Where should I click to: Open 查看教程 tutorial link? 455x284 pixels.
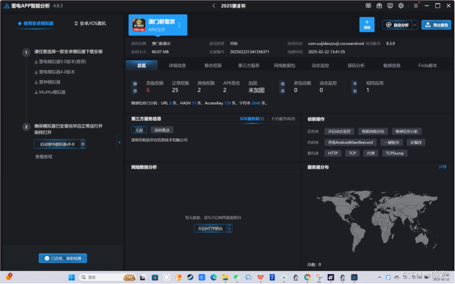pyautogui.click(x=44, y=157)
